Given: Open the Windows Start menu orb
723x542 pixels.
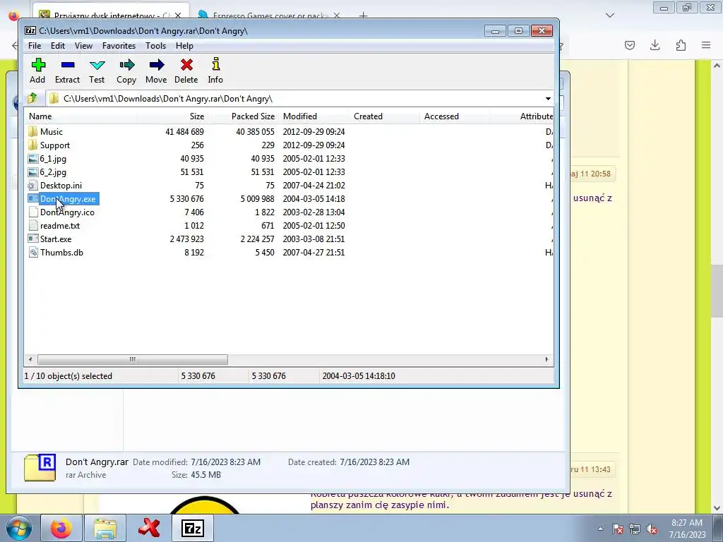Looking at the screenshot, I should [18, 528].
